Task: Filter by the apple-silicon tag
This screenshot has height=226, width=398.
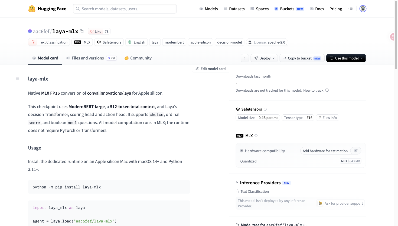Action: (201, 42)
